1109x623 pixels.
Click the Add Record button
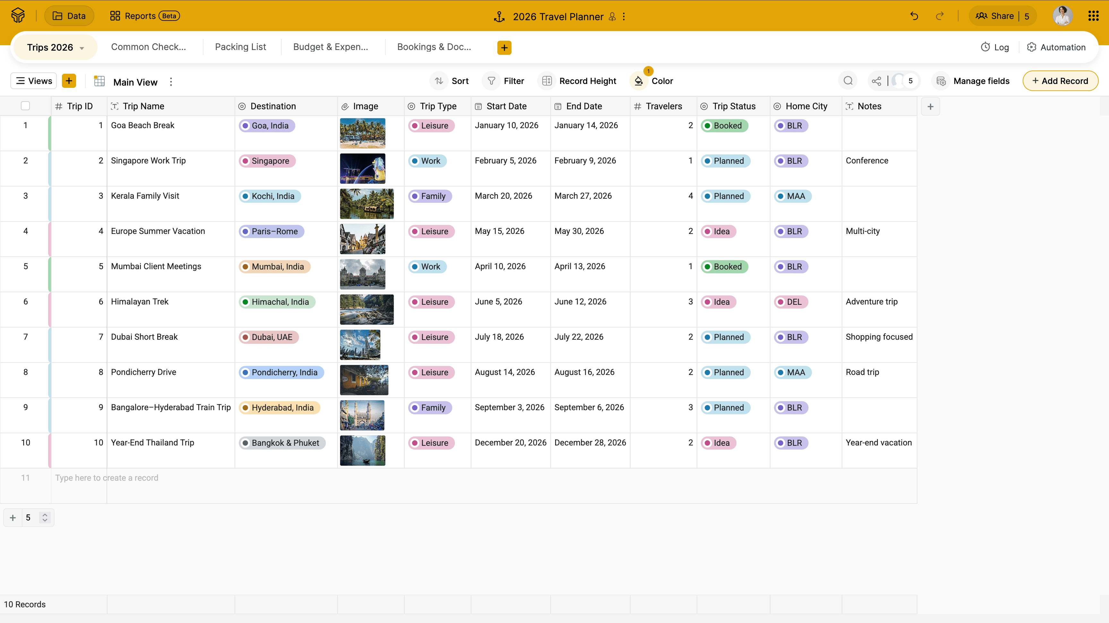click(1060, 81)
